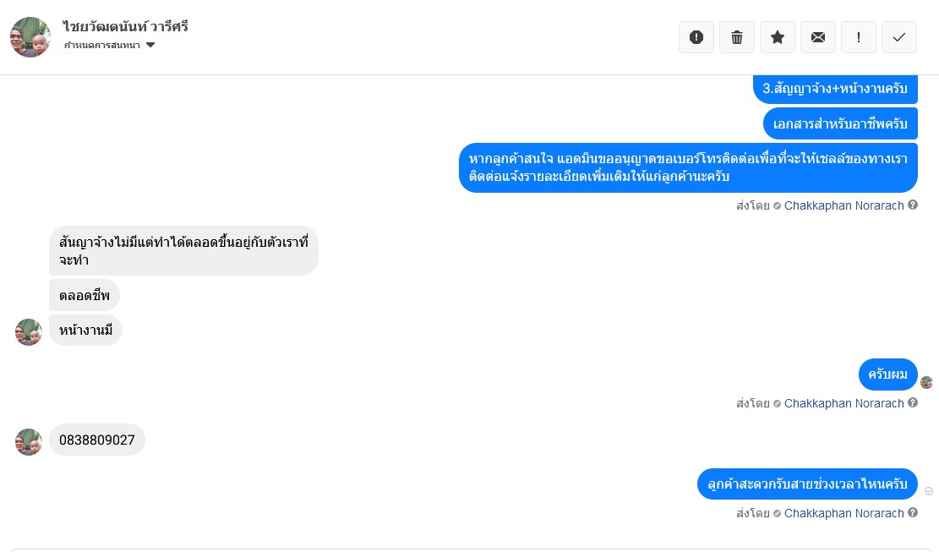
Task: Click delivered status icon beside last message
Action: click(x=929, y=491)
